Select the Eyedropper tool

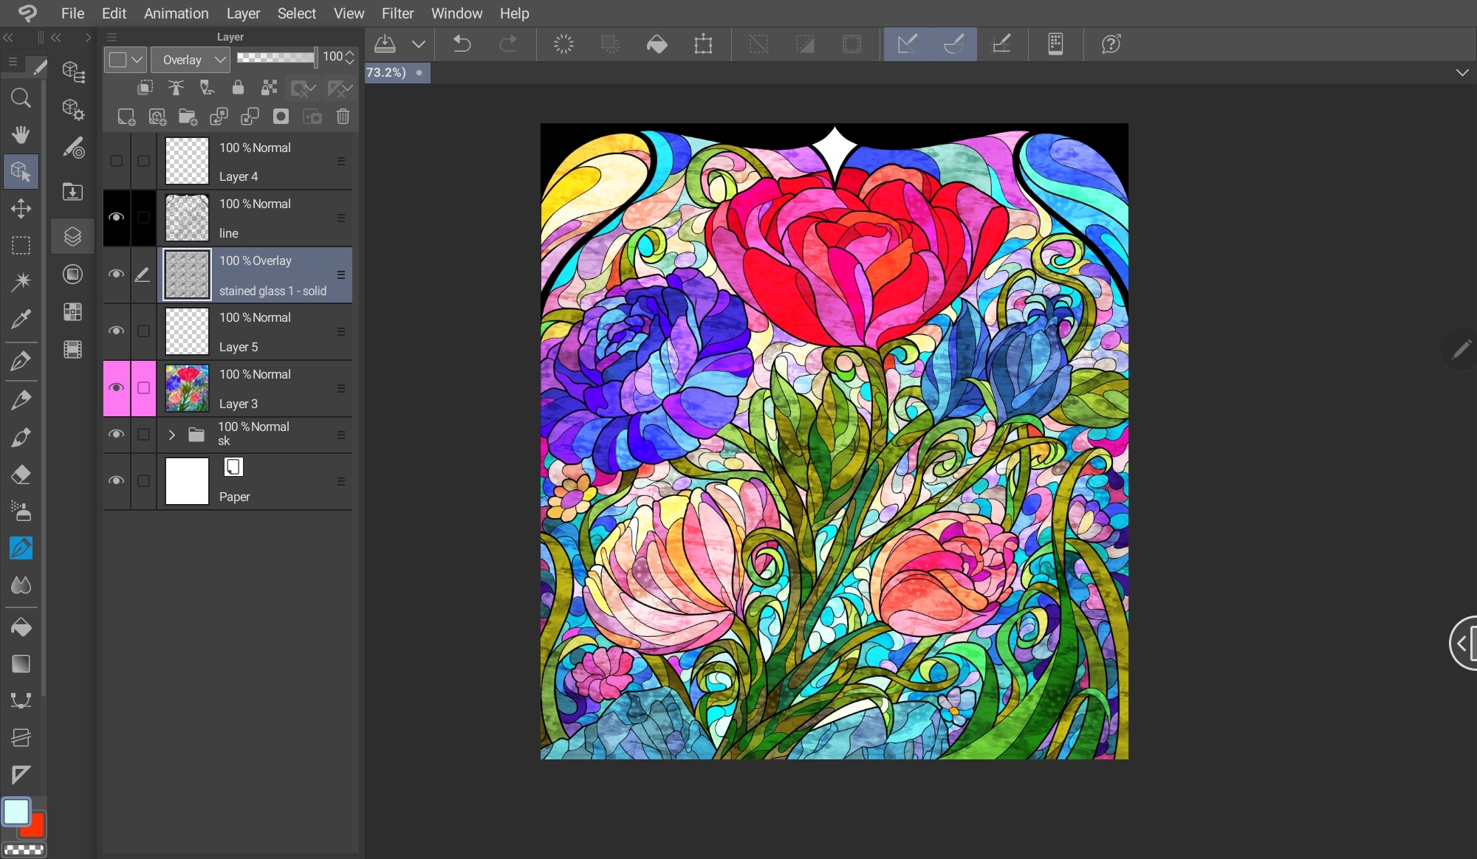pos(21,319)
